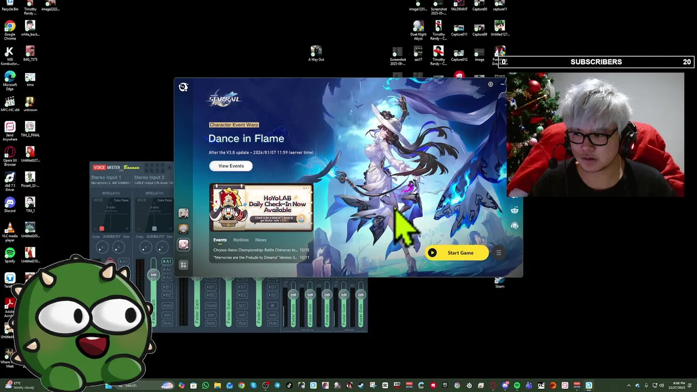Image resolution: width=697 pixels, height=392 pixels.
Task: Select the Capture011 desktop file
Action: 459,29
